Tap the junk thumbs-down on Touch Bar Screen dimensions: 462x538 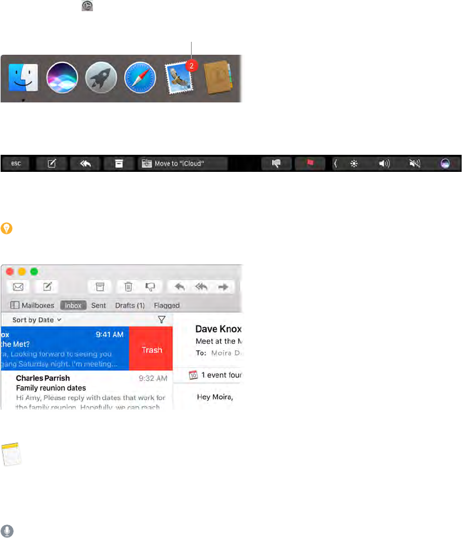(x=276, y=163)
